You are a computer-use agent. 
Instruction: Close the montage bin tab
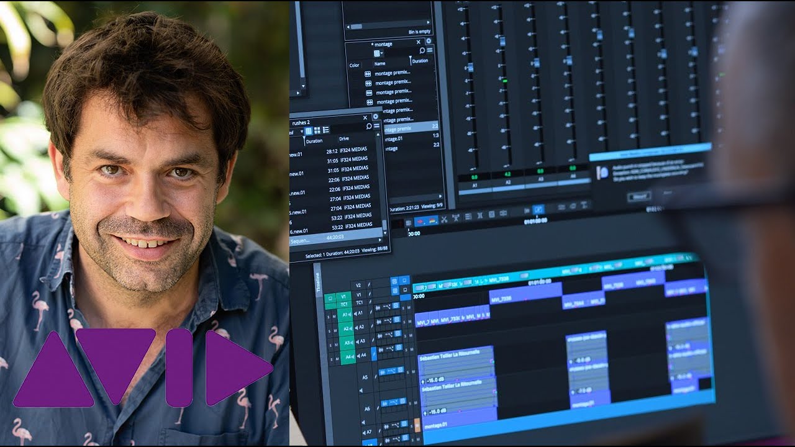click(x=419, y=41)
